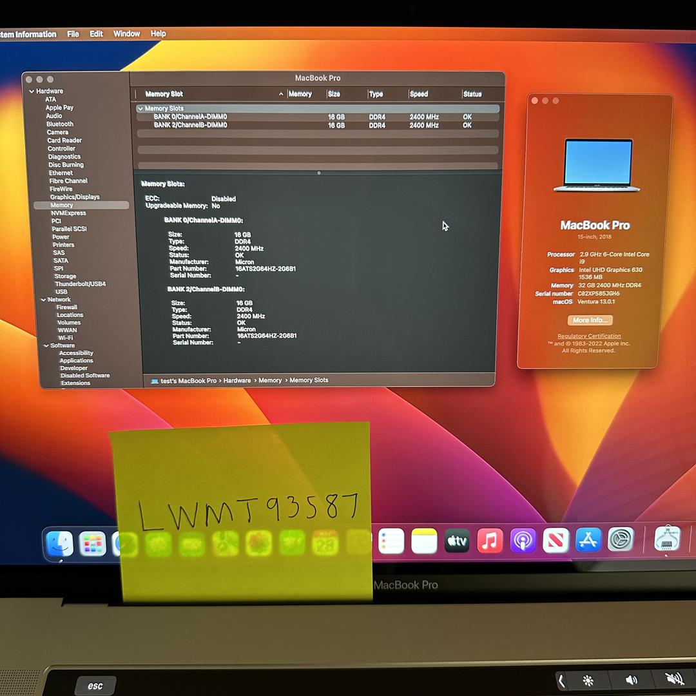This screenshot has width=696, height=696.
Task: Select Firewall under Network
Action: 66,307
